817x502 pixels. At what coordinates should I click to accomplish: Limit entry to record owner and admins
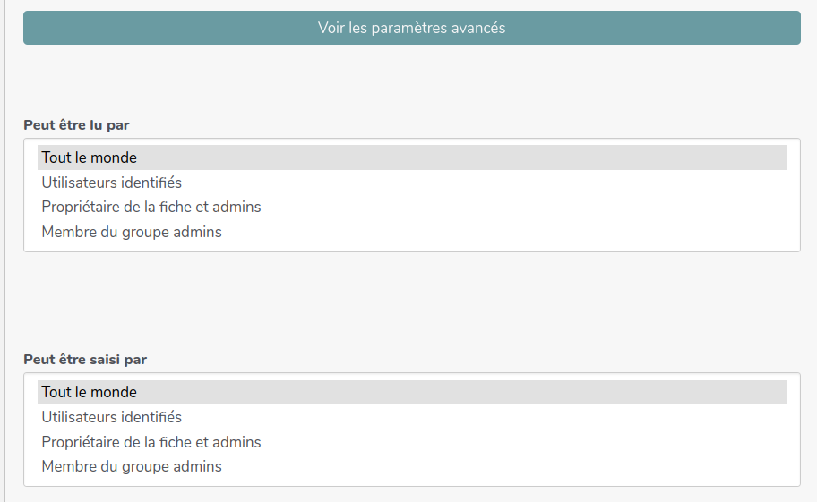tap(151, 442)
